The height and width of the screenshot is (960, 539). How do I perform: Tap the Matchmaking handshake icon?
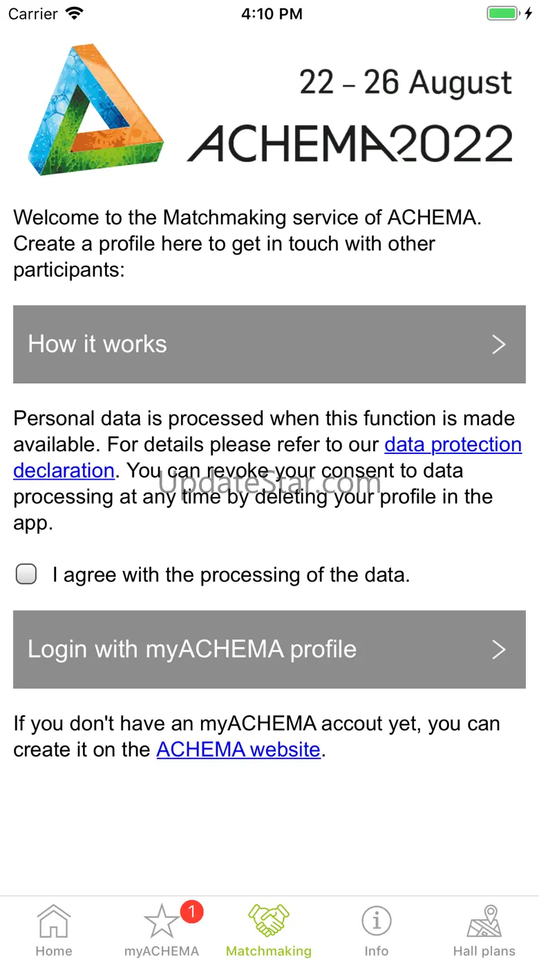coord(268,921)
